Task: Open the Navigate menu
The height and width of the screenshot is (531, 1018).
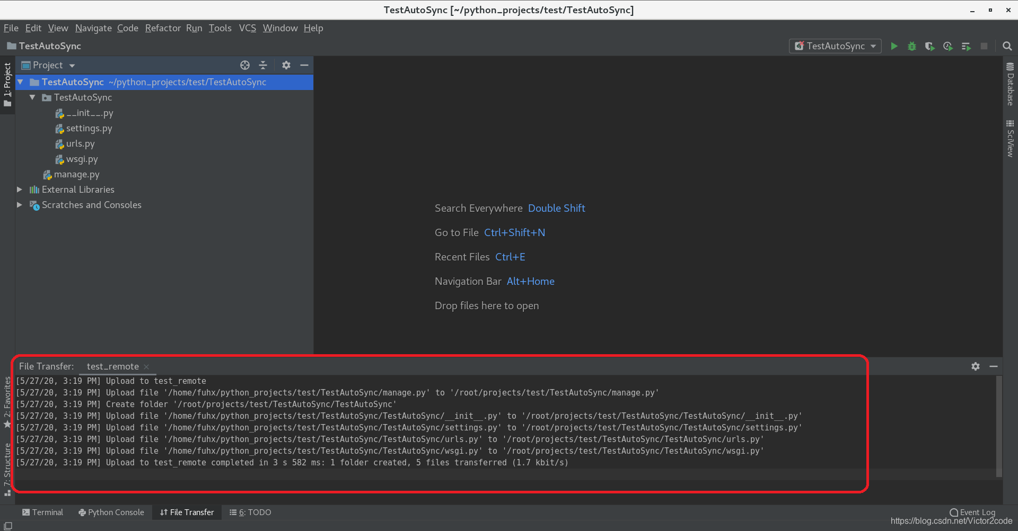Action: pyautogui.click(x=93, y=28)
